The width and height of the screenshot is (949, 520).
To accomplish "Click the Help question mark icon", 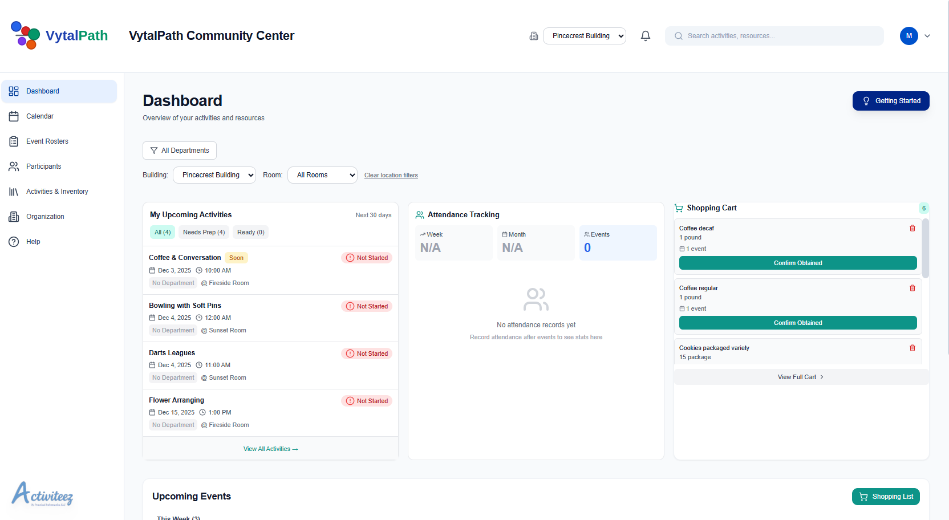I will coord(14,242).
